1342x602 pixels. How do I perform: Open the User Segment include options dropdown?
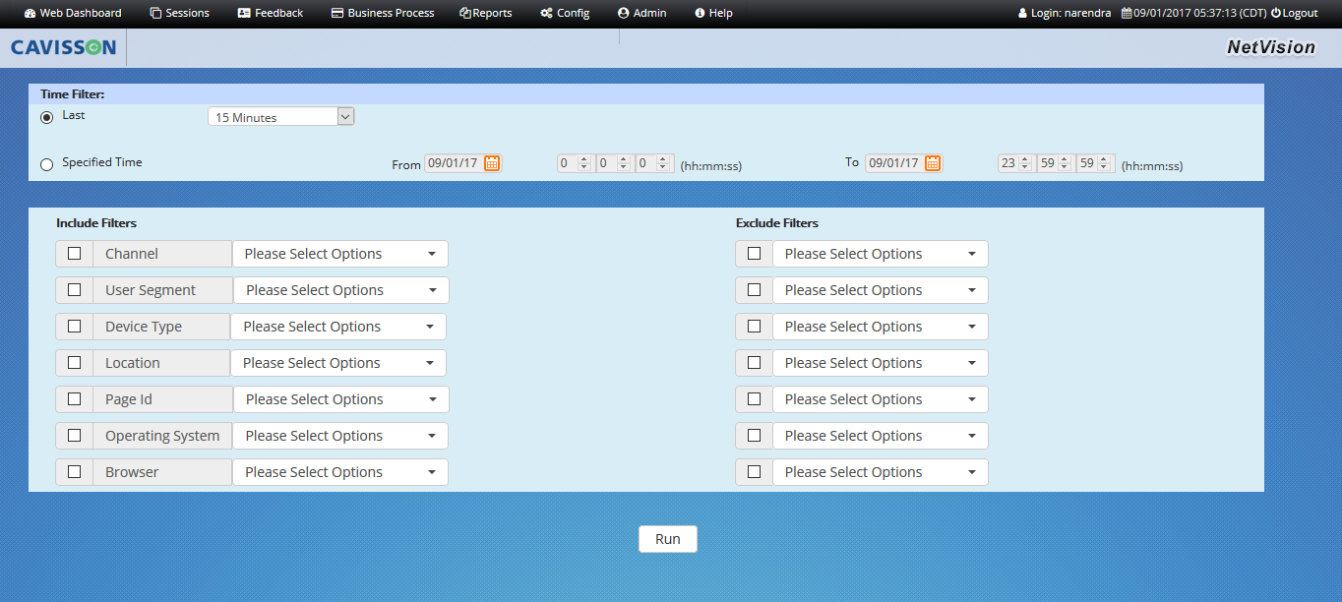pyautogui.click(x=341, y=290)
